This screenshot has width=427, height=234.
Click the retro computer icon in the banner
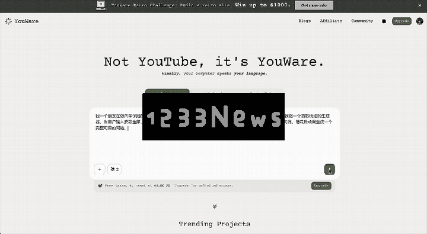[x=101, y=5]
